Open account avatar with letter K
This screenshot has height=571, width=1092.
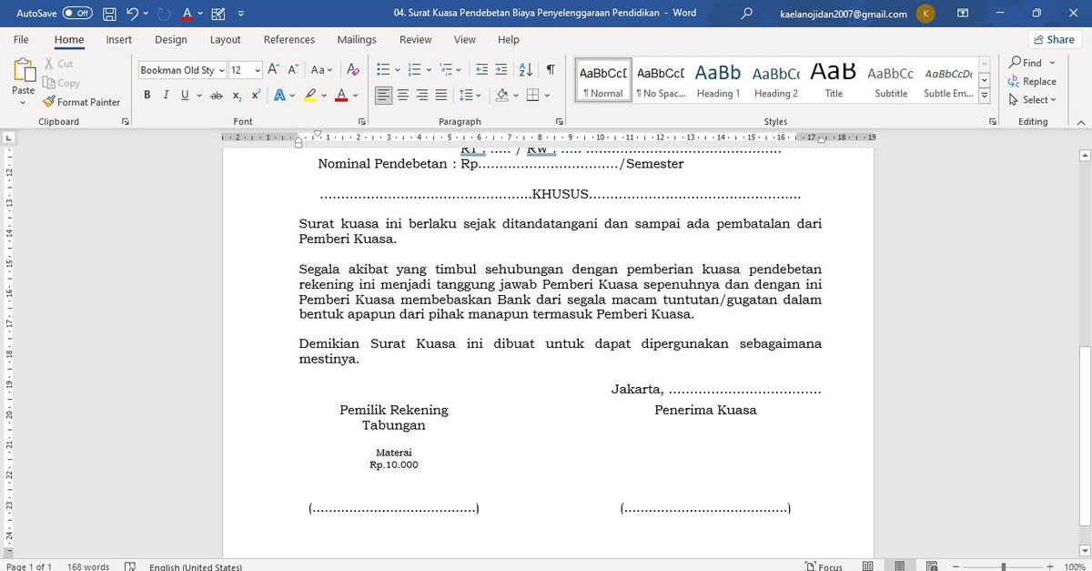coord(925,14)
